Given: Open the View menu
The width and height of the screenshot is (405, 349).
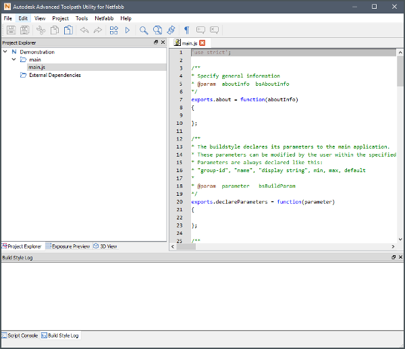Looking at the screenshot, I should (x=40, y=18).
